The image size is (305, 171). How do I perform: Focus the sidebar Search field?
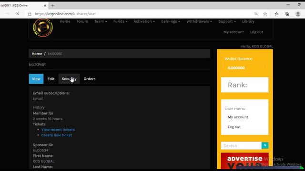click(241, 146)
